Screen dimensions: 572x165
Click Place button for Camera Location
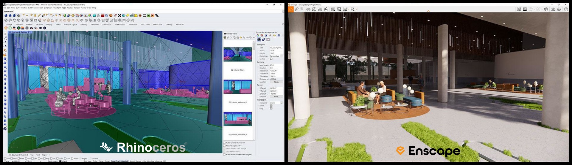[276, 82]
